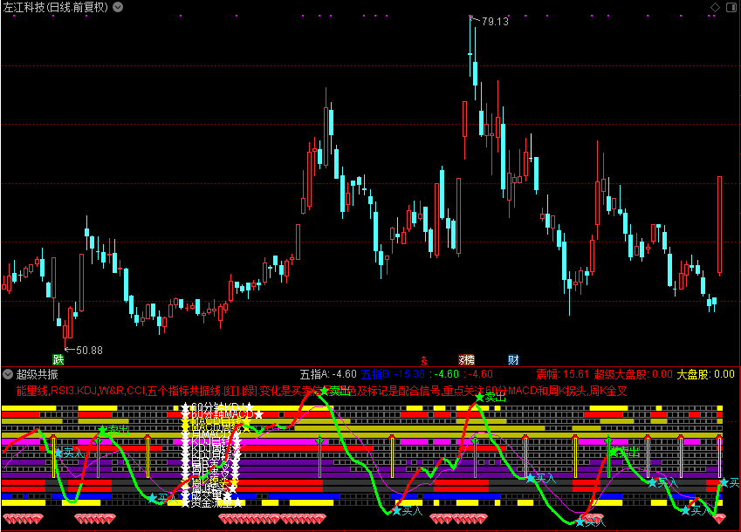Screen dimensions: 741x532
Task: Click the 50.88 low price label
Action: [x=89, y=351]
